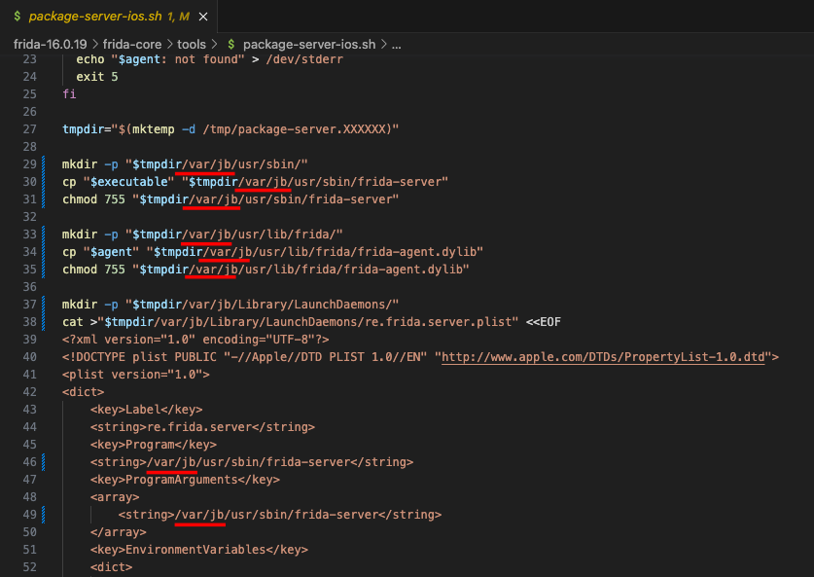This screenshot has height=577, width=814.
Task: Click the '<?xml version' declaration line
Action: click(x=195, y=340)
